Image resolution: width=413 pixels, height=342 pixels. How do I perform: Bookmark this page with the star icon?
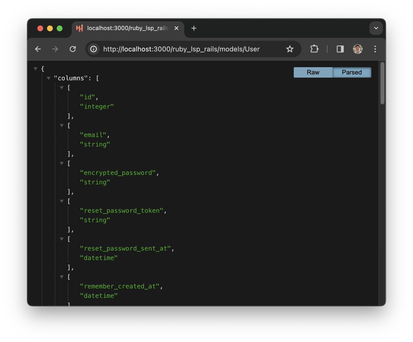[290, 49]
